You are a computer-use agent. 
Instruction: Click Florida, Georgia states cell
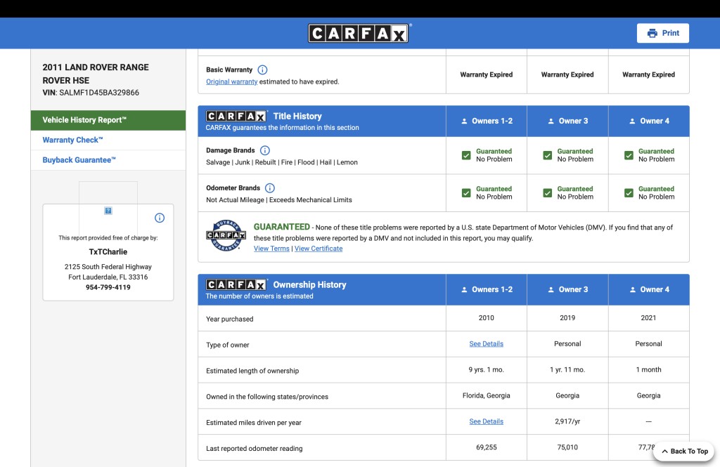pos(487,395)
